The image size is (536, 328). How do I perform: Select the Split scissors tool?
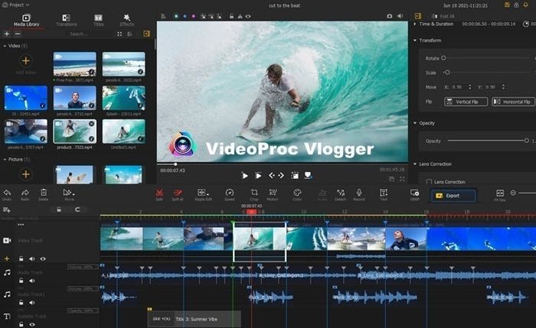pyautogui.click(x=159, y=195)
